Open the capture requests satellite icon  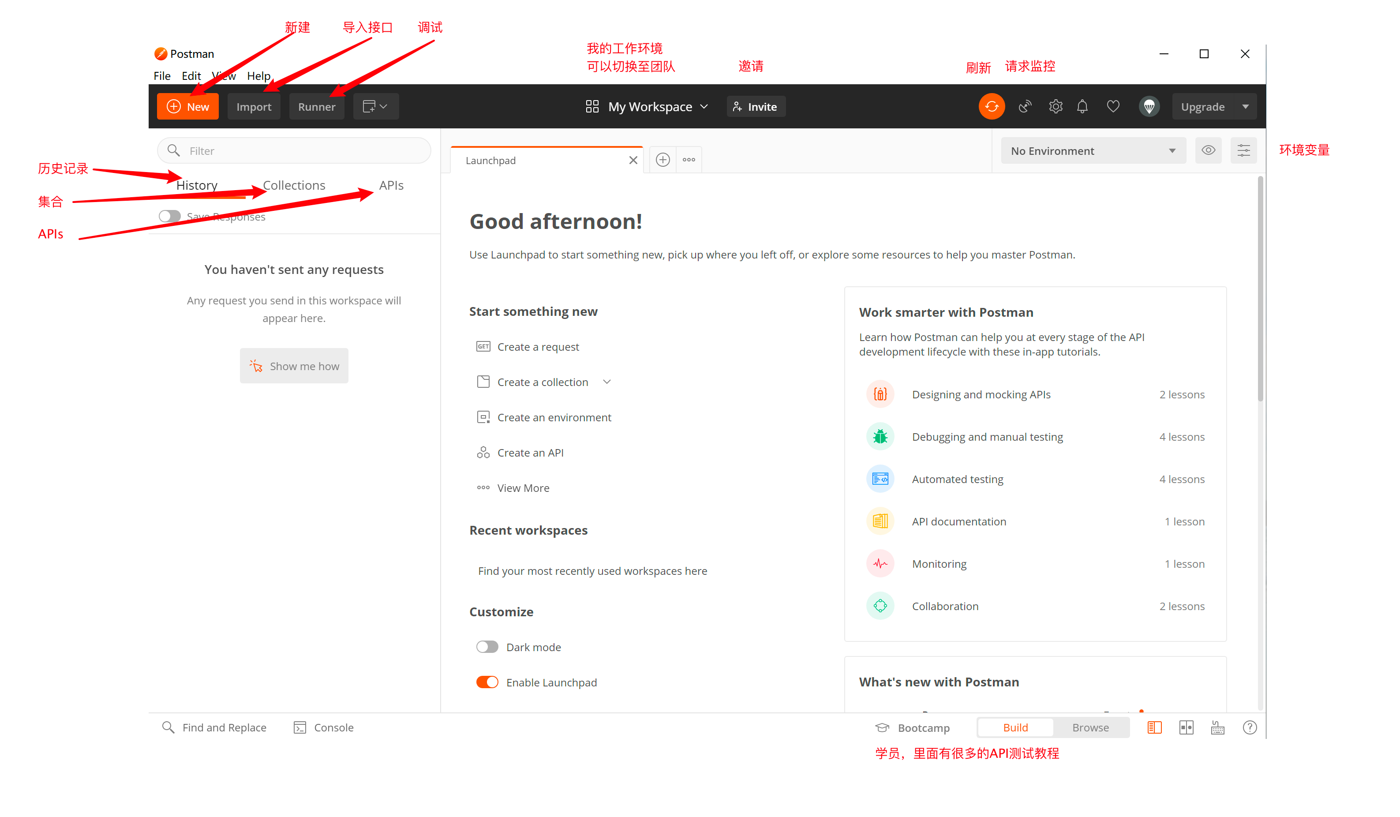(1025, 107)
